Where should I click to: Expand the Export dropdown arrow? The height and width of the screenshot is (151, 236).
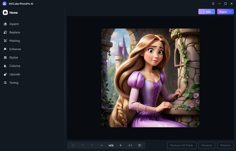(230, 12)
